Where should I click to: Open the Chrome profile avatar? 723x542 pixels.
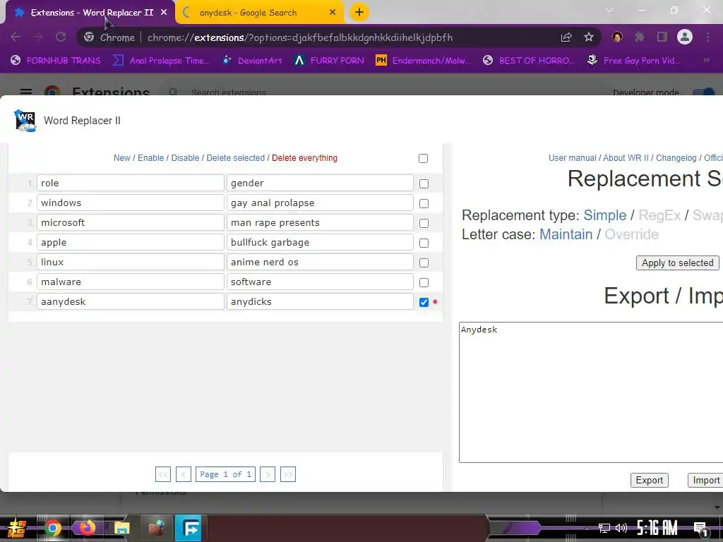click(x=685, y=37)
